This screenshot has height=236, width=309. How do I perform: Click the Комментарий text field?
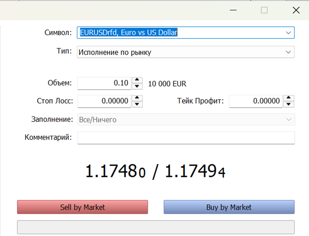click(186, 138)
